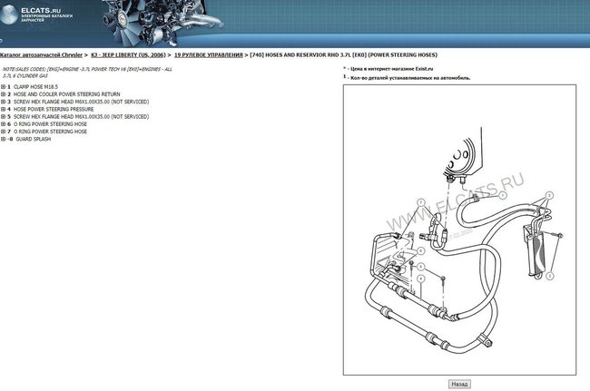The height and width of the screenshot is (391, 590).
Task: Expand part 6 O RING plus icon
Action: click(4, 124)
